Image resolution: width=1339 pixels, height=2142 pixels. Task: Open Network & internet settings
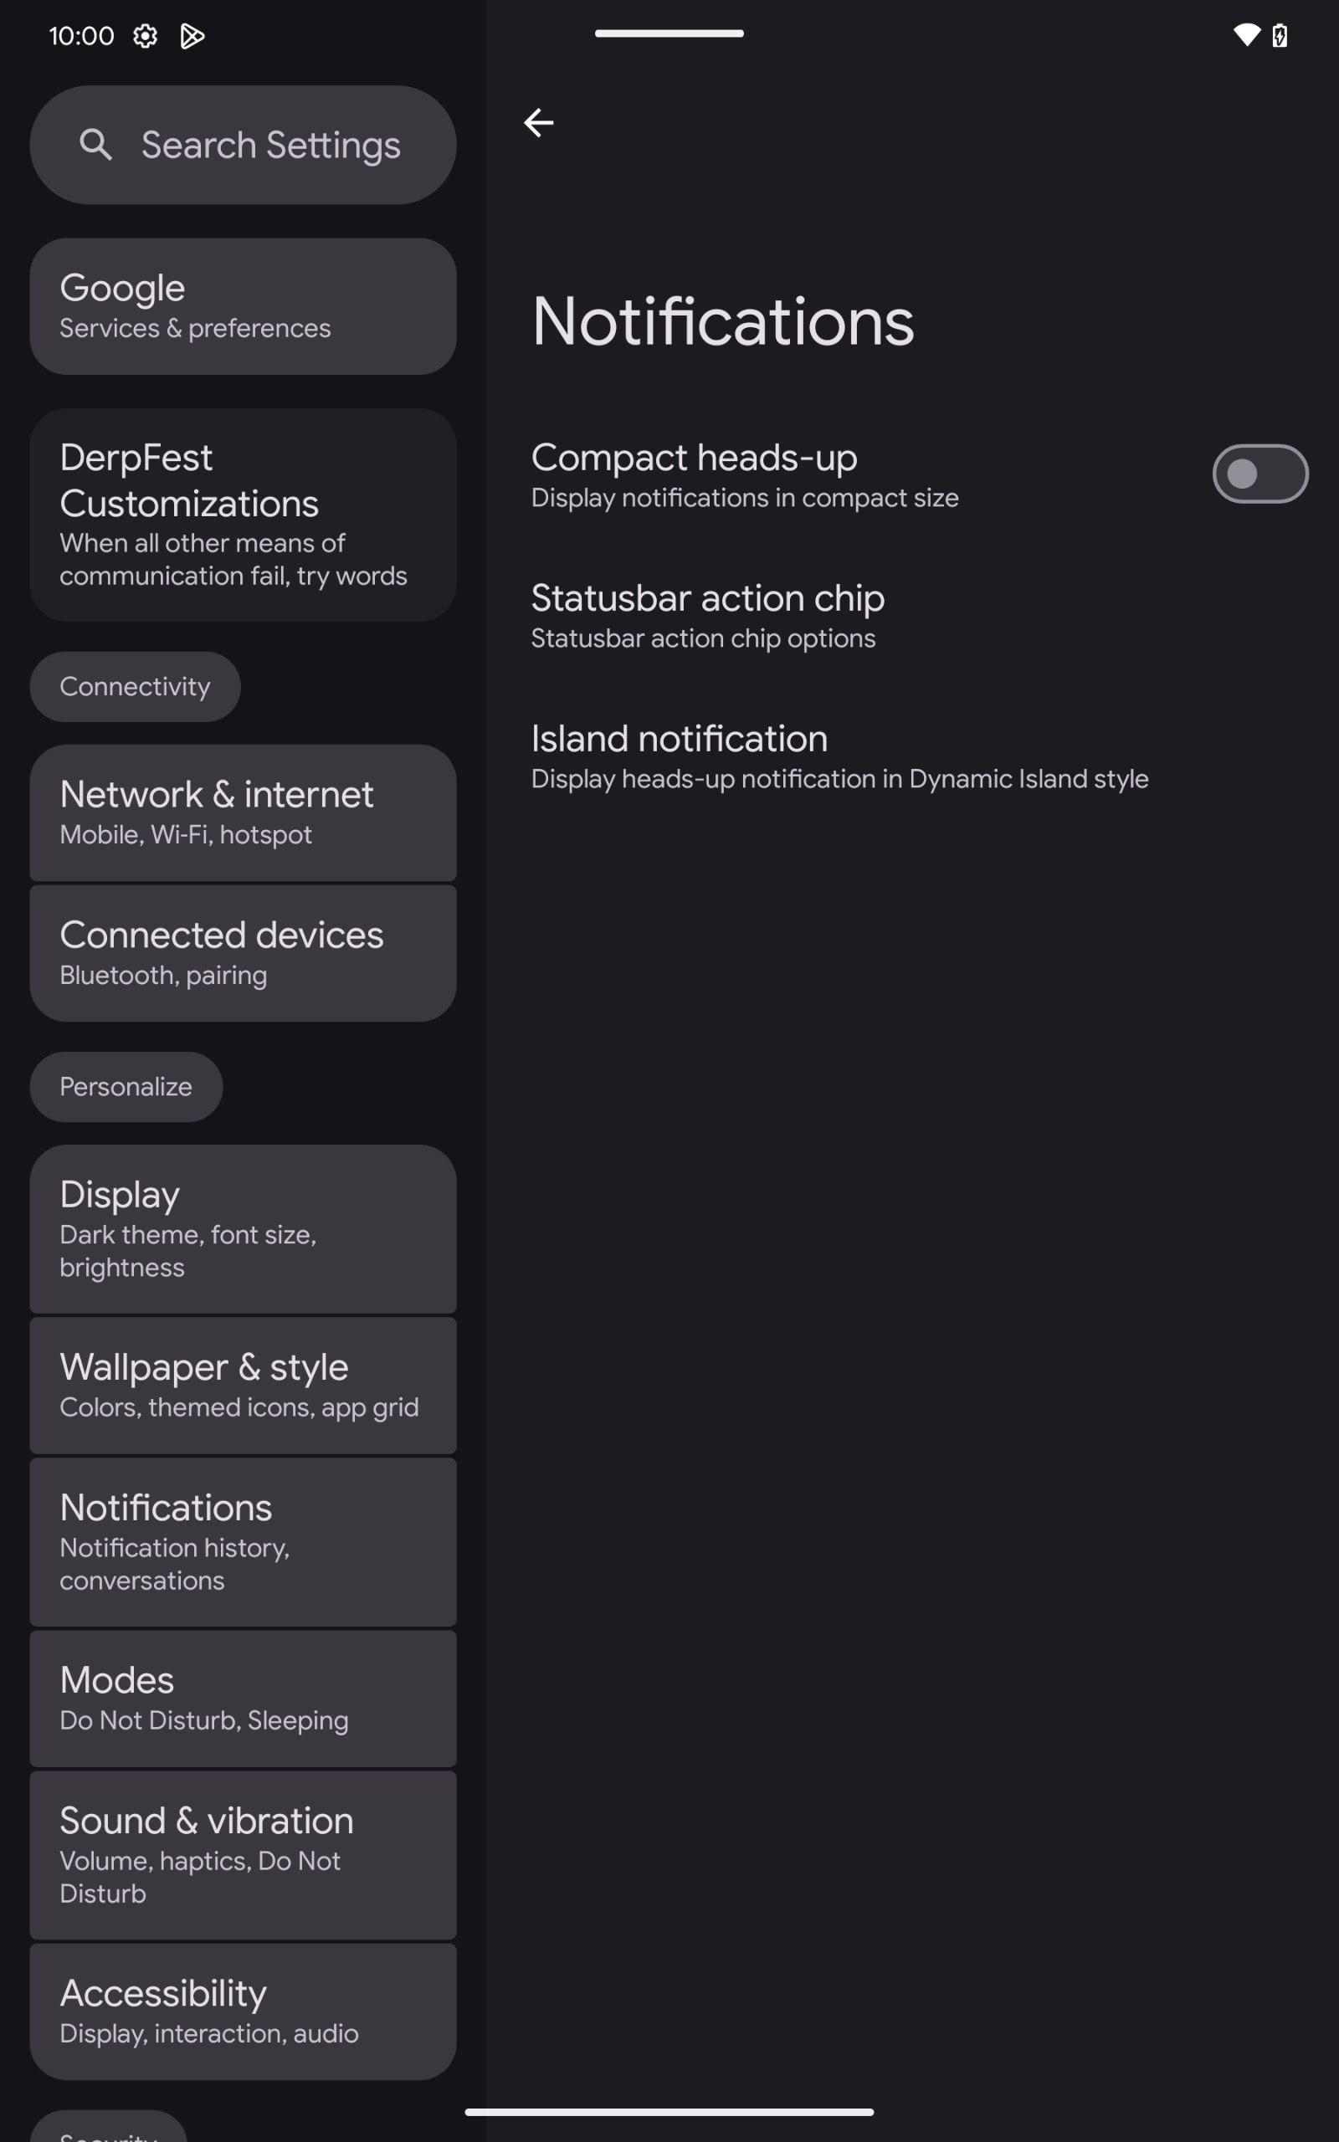click(x=243, y=812)
